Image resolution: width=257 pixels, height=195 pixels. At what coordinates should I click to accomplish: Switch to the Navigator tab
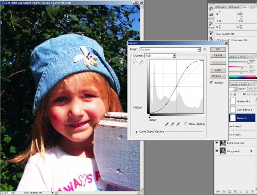[221, 7]
